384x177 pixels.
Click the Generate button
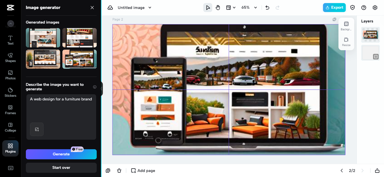(61, 154)
